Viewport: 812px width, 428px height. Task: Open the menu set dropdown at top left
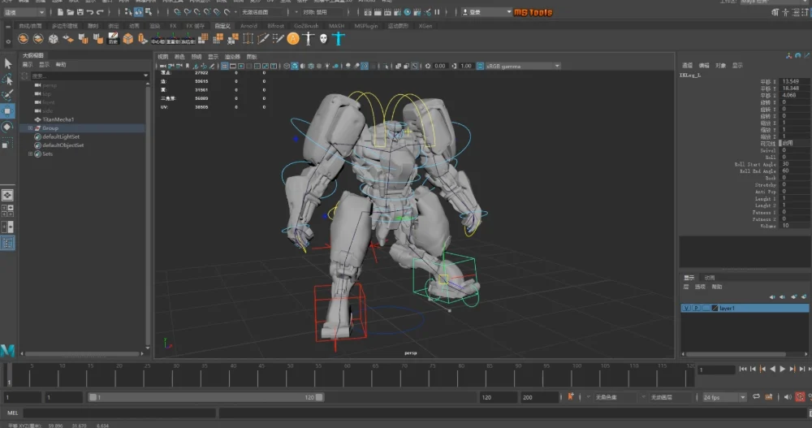24,12
